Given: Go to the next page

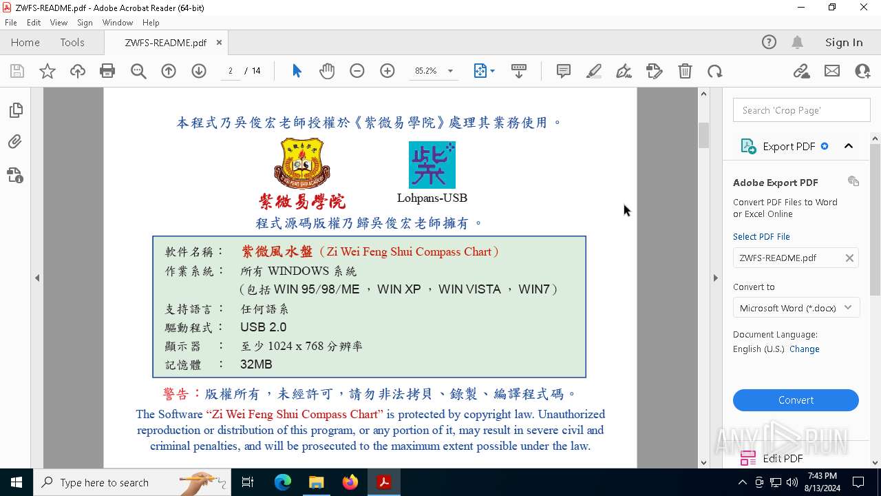Looking at the screenshot, I should coord(199,71).
